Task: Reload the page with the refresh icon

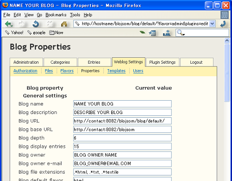Action: click(36, 24)
